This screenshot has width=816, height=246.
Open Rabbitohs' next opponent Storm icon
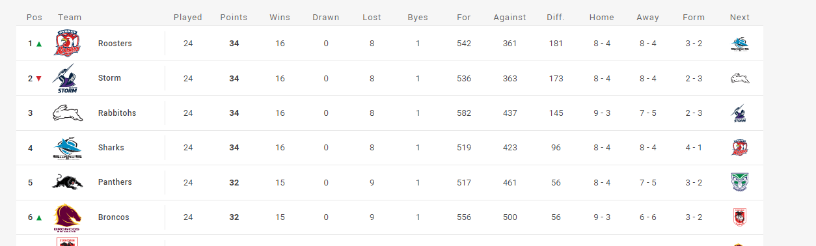[740, 113]
